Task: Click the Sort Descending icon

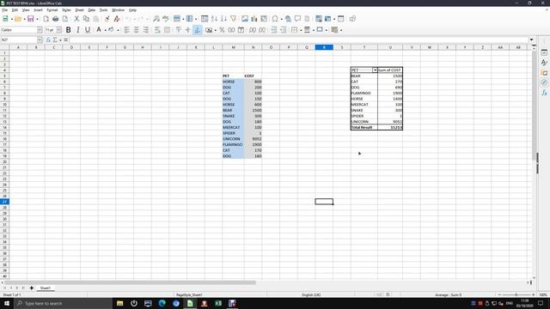Action: click(223, 19)
